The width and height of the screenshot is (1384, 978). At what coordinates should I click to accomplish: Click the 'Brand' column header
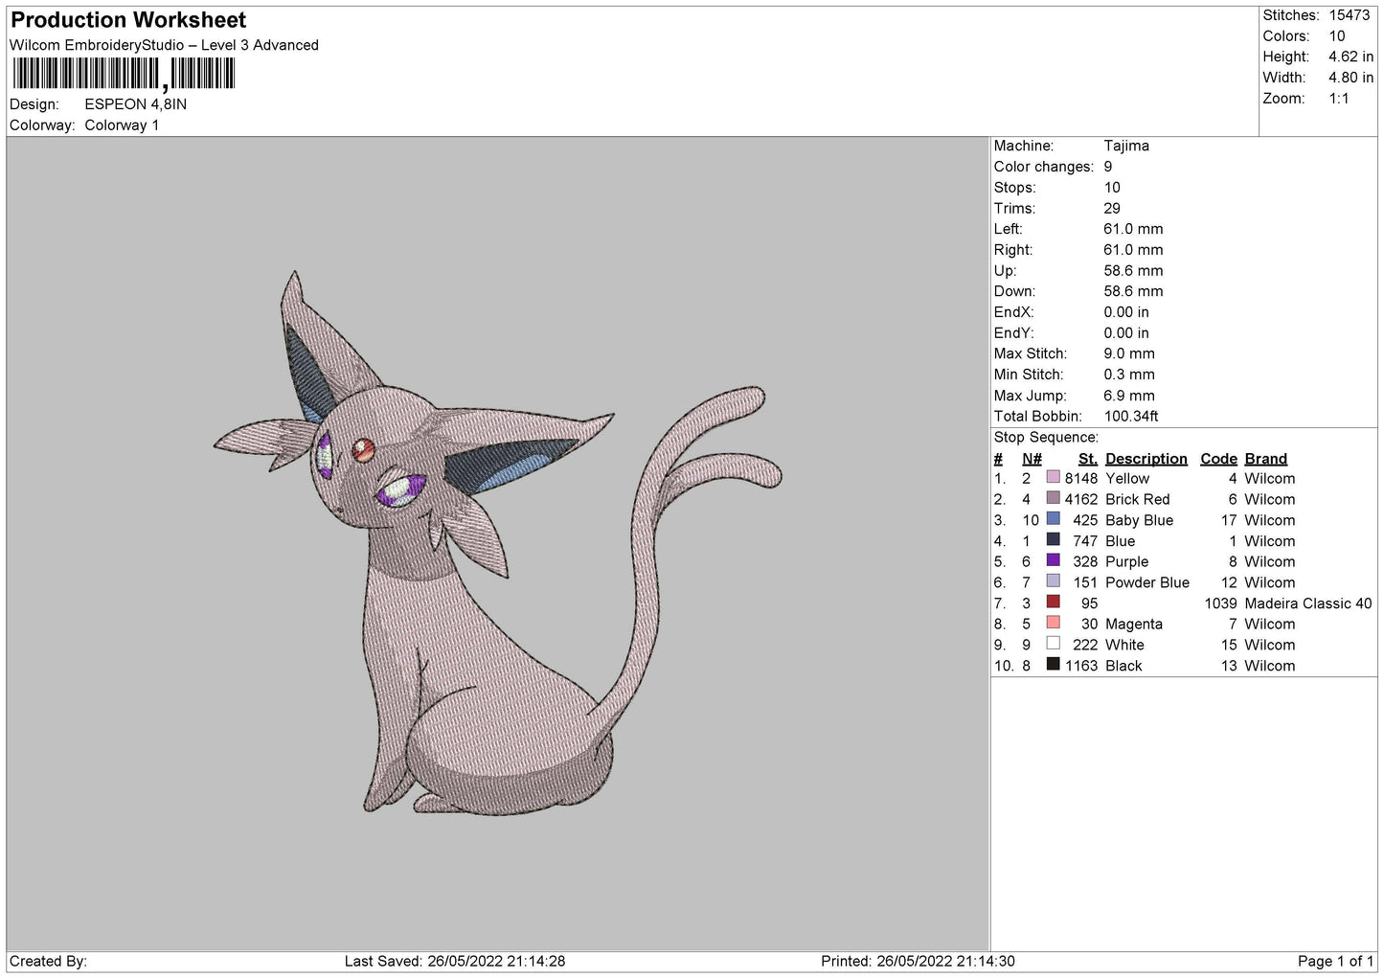1266,459
